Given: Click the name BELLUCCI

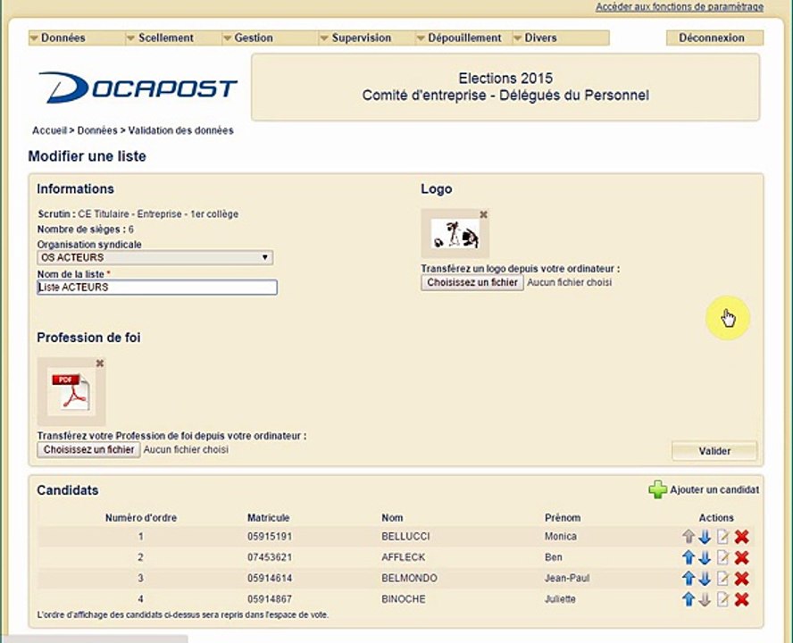Looking at the screenshot, I should point(405,536).
